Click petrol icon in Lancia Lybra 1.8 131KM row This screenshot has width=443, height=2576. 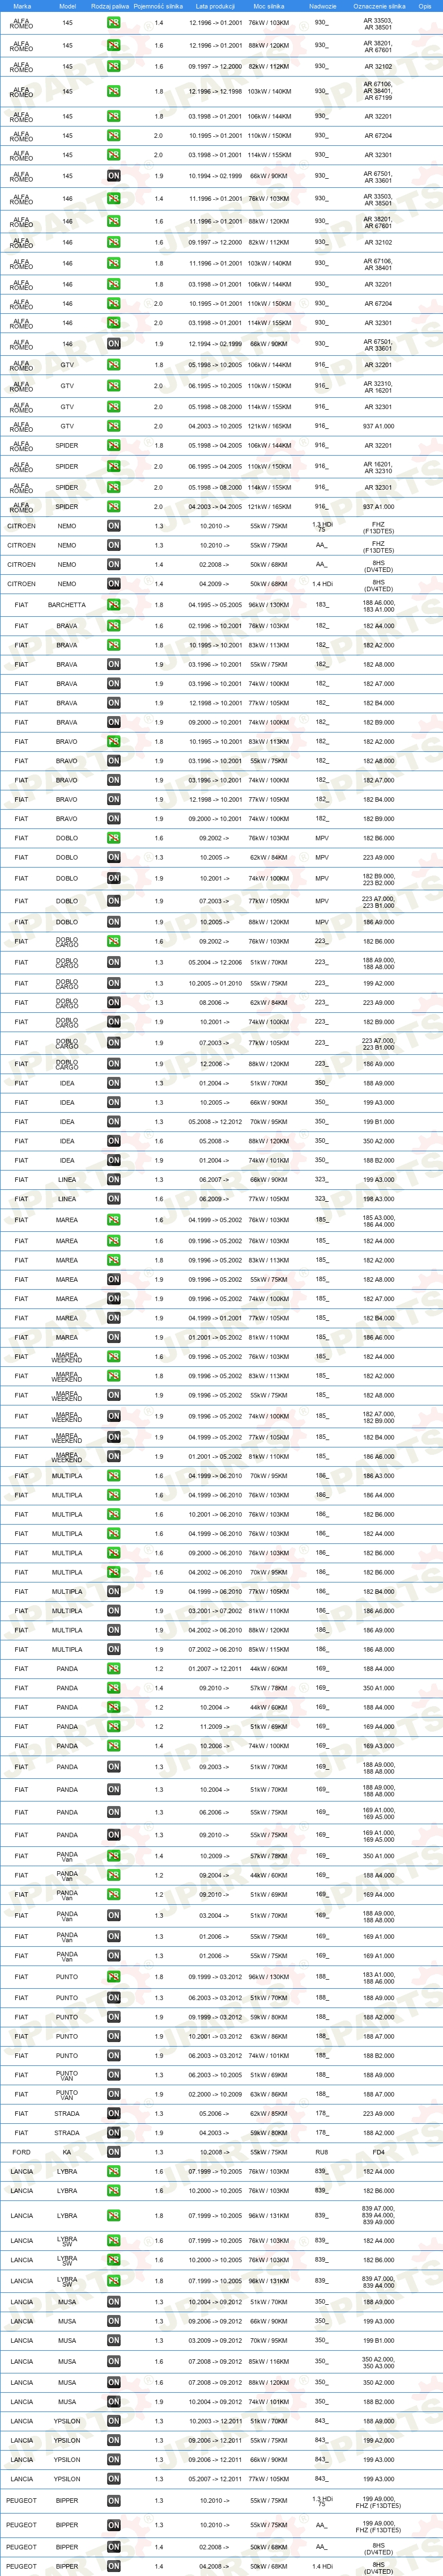pyautogui.click(x=114, y=2215)
